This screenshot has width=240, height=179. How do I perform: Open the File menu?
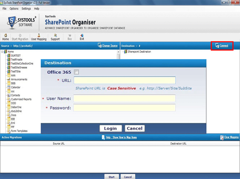[4, 9]
